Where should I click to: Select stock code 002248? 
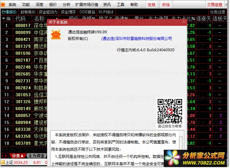tap(23, 67)
